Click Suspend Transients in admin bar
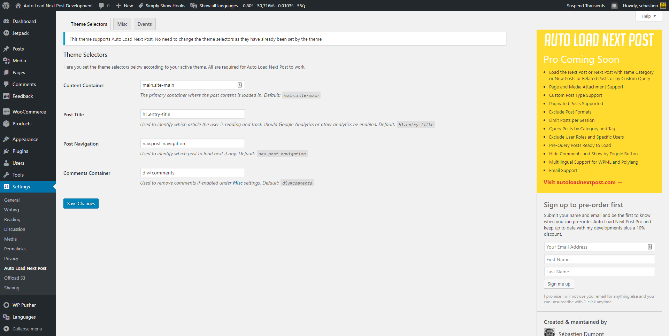 tap(586, 6)
